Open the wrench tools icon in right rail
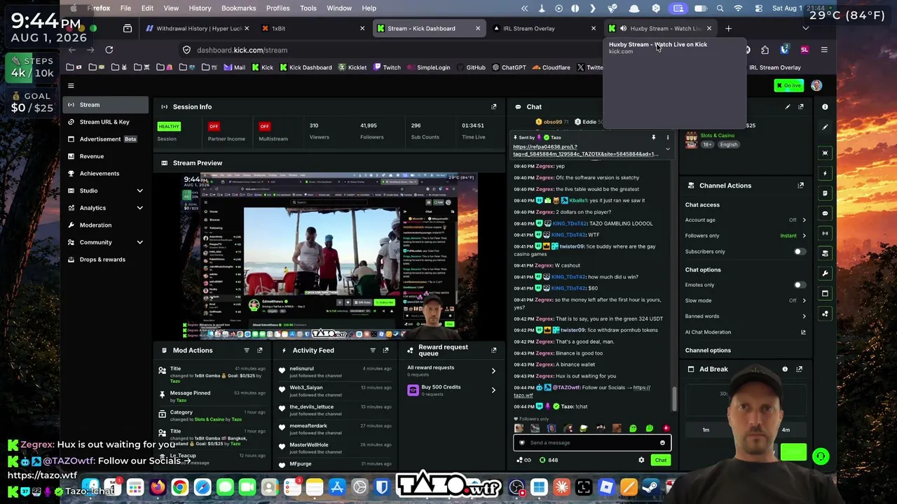Image resolution: width=897 pixels, height=504 pixels. [825, 273]
